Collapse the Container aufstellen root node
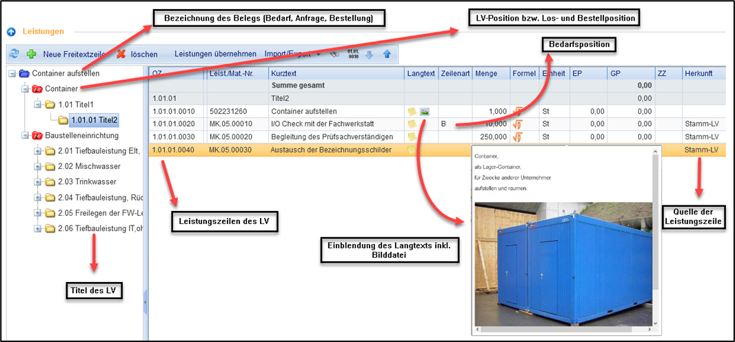 12,73
